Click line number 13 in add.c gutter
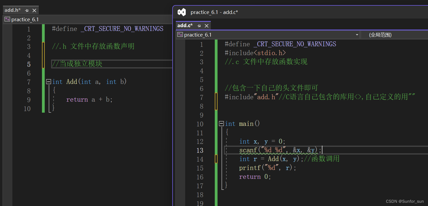Screen dimensions: 428x206 coord(200,151)
